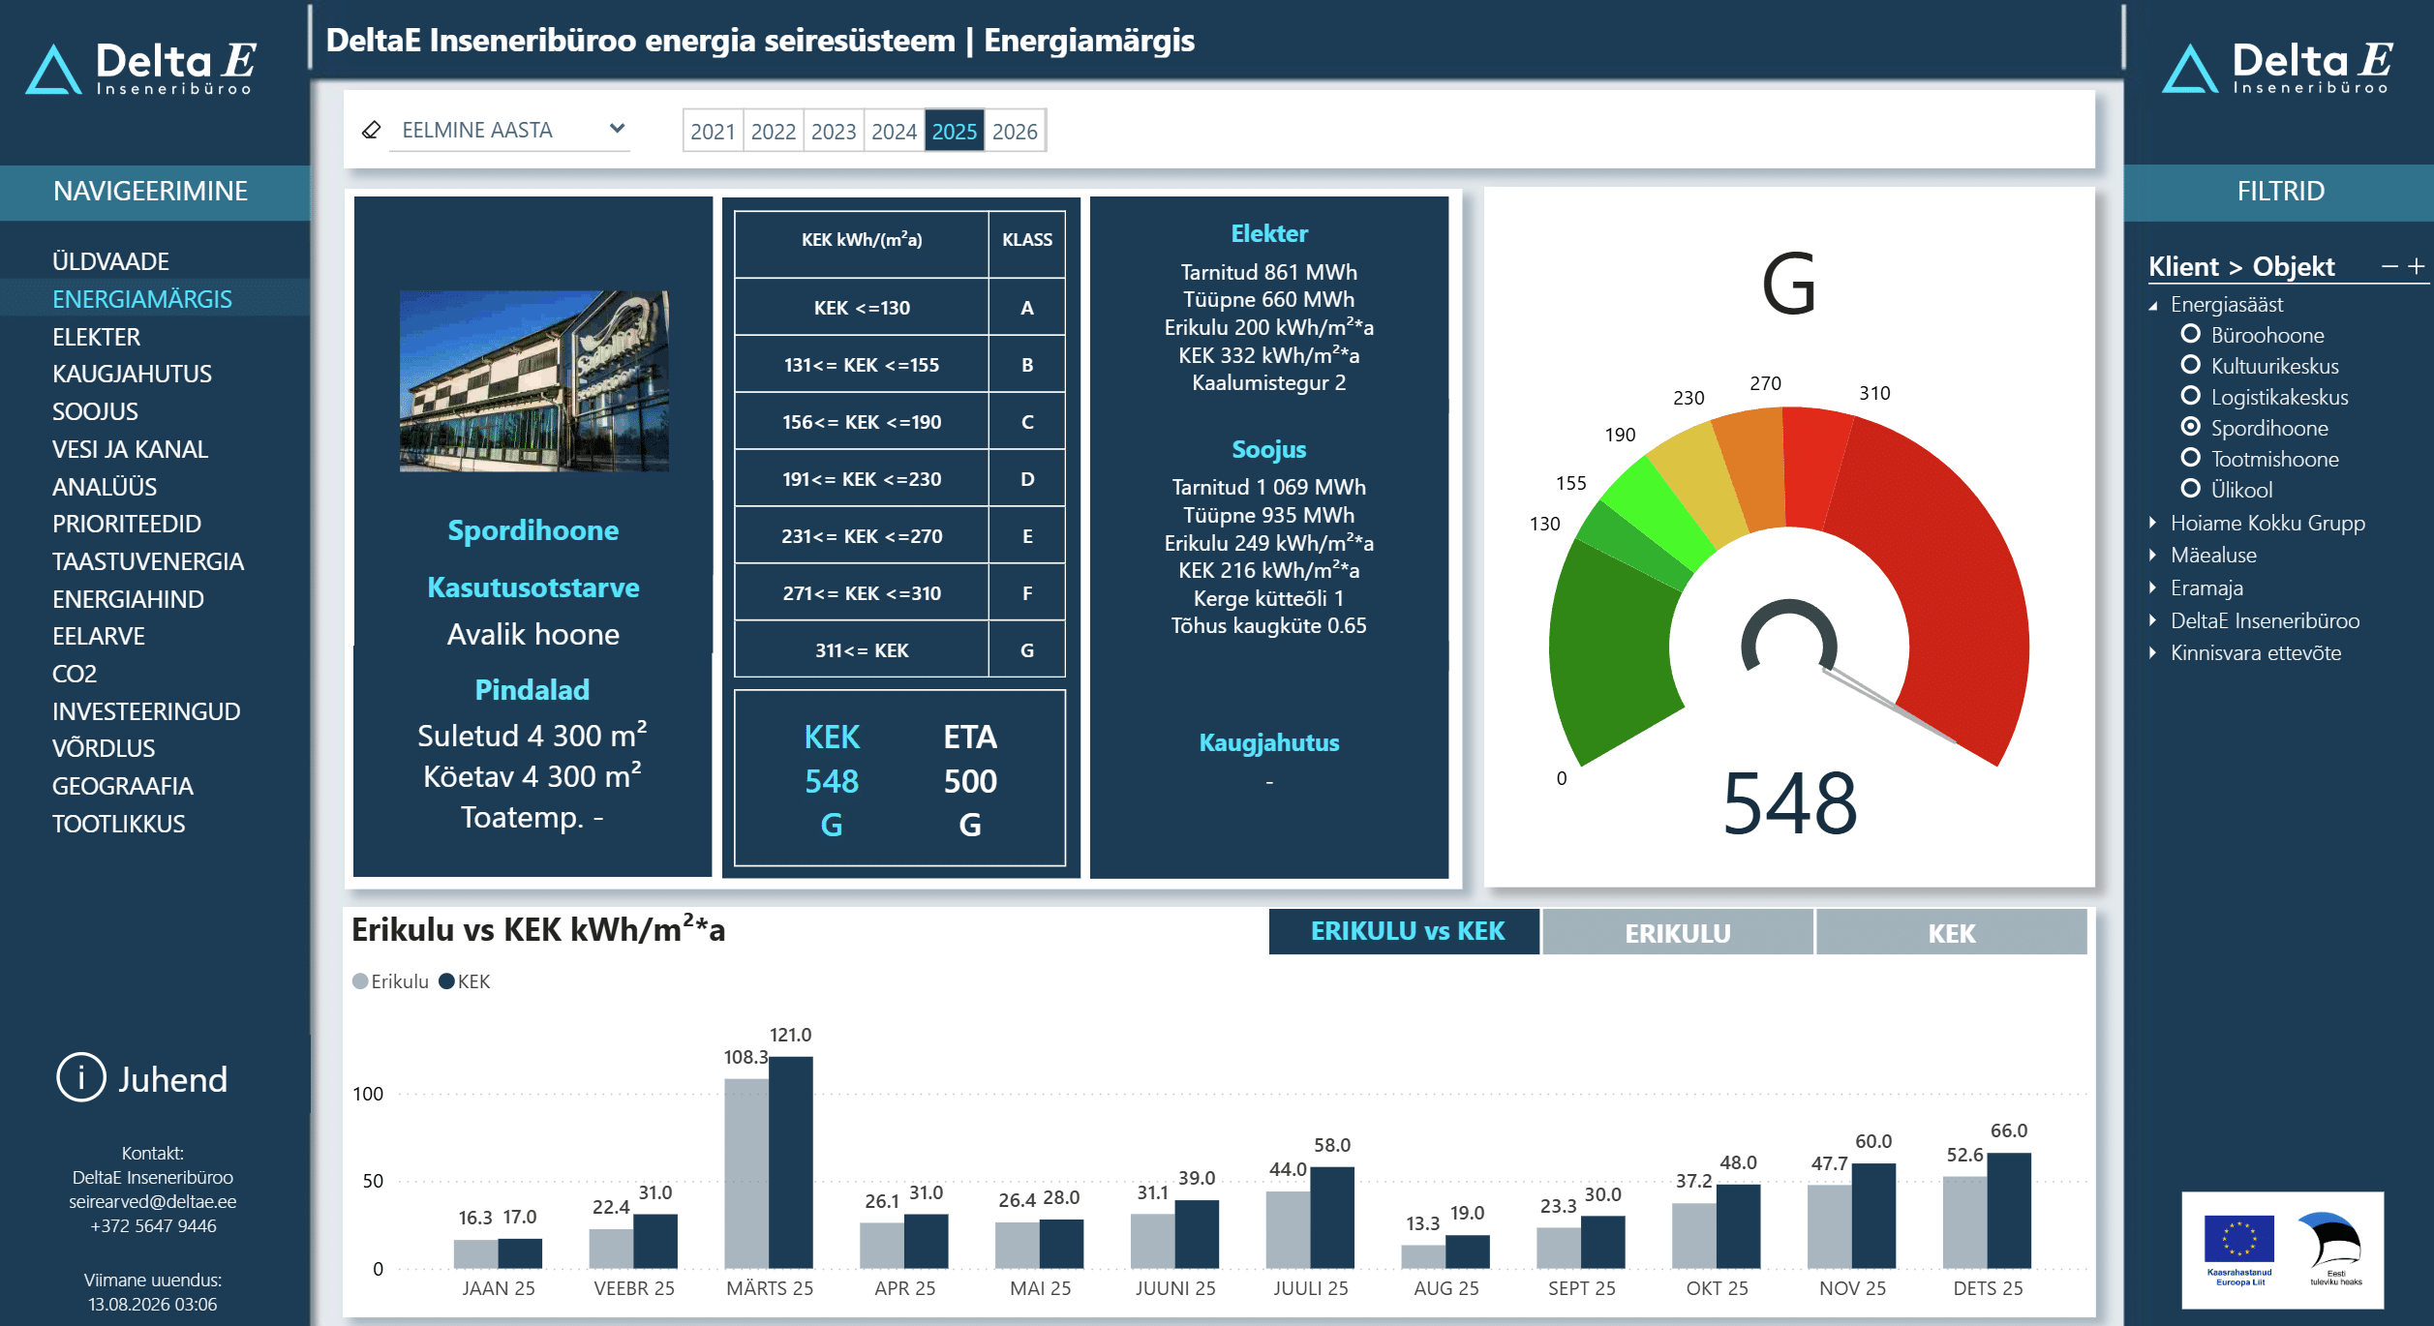Open the KAUGJAHUTUS navigation item
Viewport: 2434px width, 1326px height.
tap(132, 374)
